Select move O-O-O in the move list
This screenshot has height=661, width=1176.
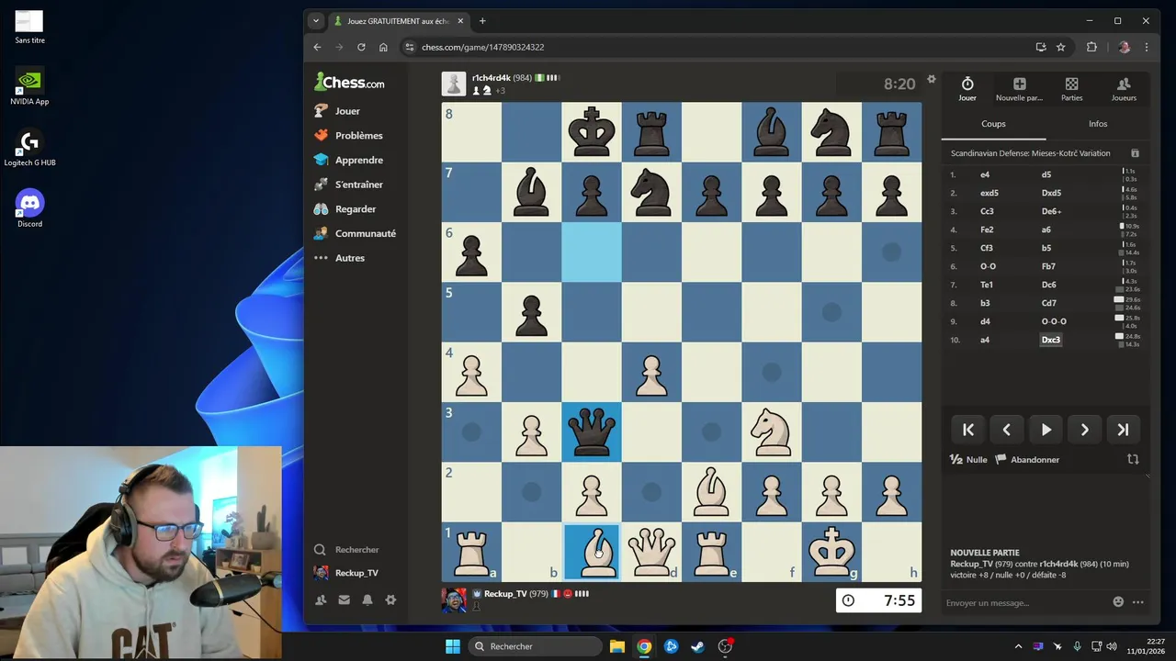coord(1054,321)
